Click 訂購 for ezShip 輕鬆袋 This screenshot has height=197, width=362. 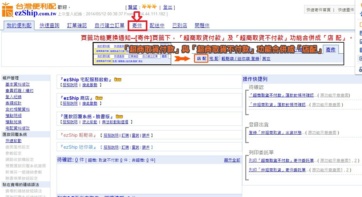point(125,136)
